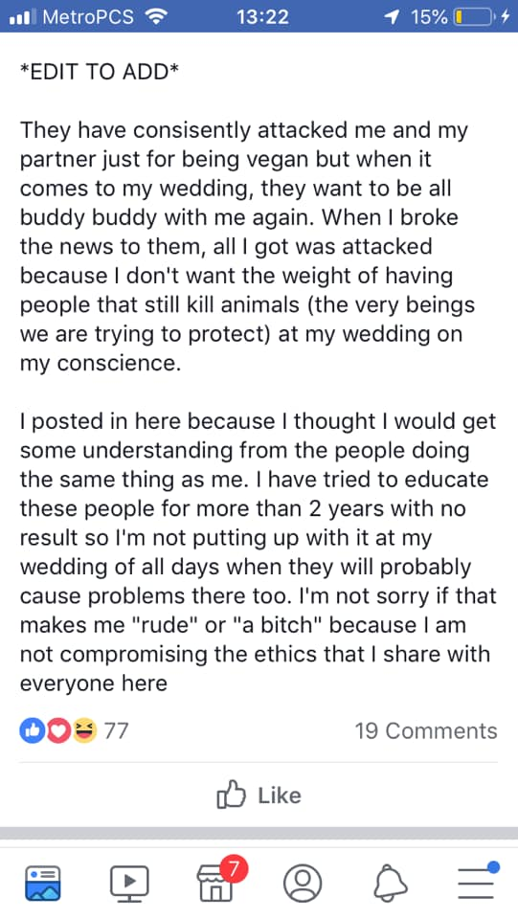This screenshot has height=919, width=518.
Task: Like the post with thumbs-up button
Action: click(259, 796)
